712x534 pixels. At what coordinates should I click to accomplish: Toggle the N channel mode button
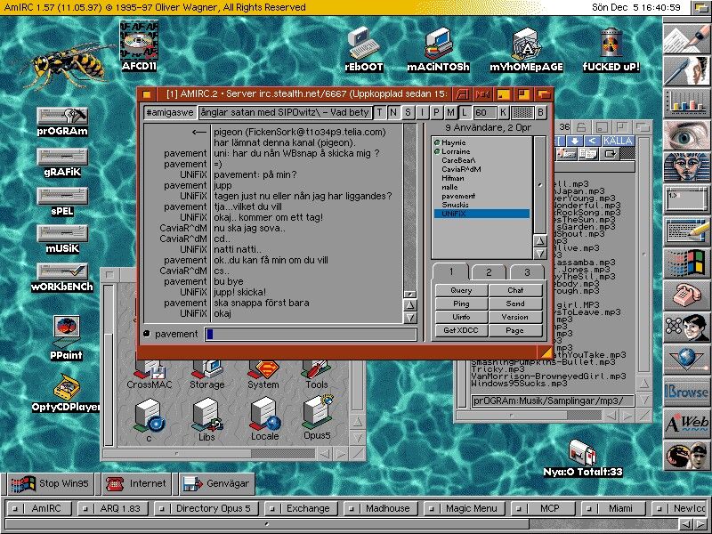coord(393,112)
